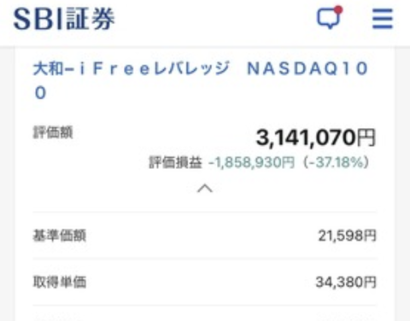Collapse details with the upward chevron
This screenshot has width=410, height=321.
click(205, 189)
